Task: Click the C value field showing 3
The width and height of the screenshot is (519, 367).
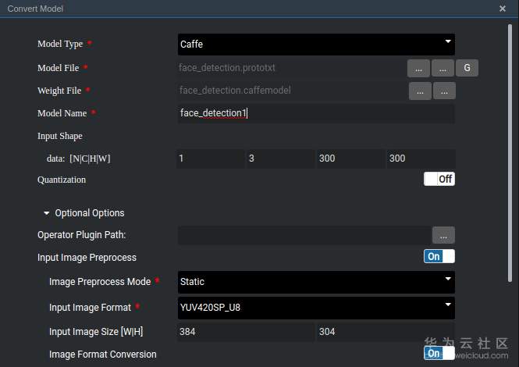Action: tap(280, 159)
